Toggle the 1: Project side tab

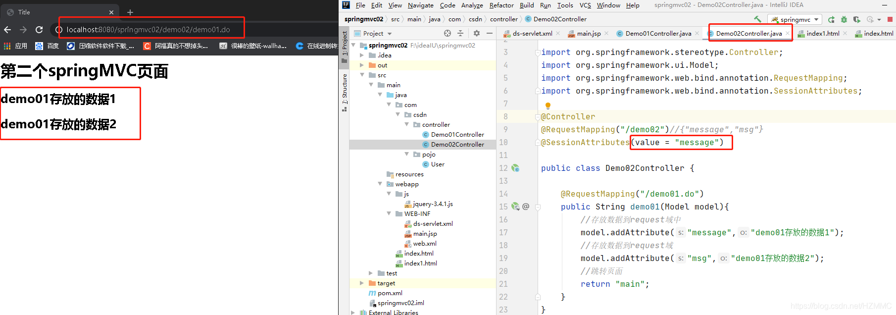click(x=345, y=47)
